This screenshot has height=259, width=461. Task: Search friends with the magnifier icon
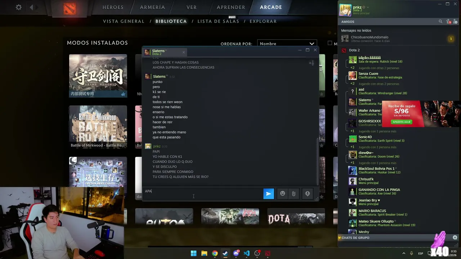click(440, 22)
